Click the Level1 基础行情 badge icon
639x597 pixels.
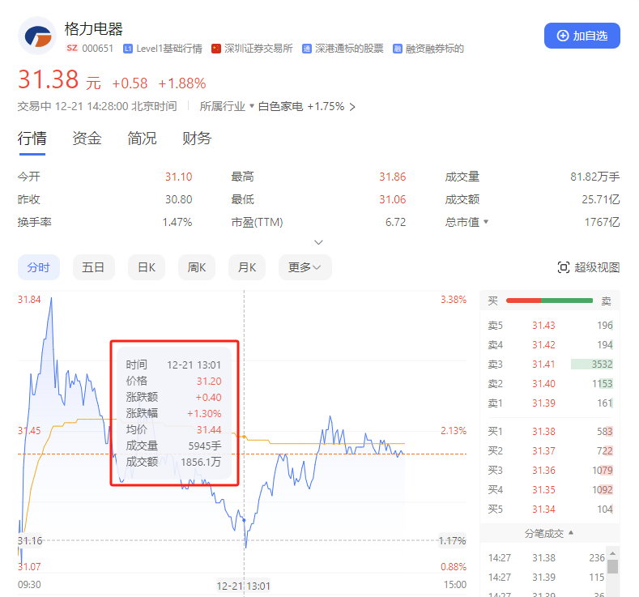(x=128, y=49)
